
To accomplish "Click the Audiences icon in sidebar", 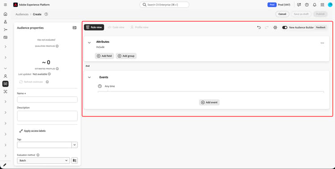I will click(x=5, y=84).
